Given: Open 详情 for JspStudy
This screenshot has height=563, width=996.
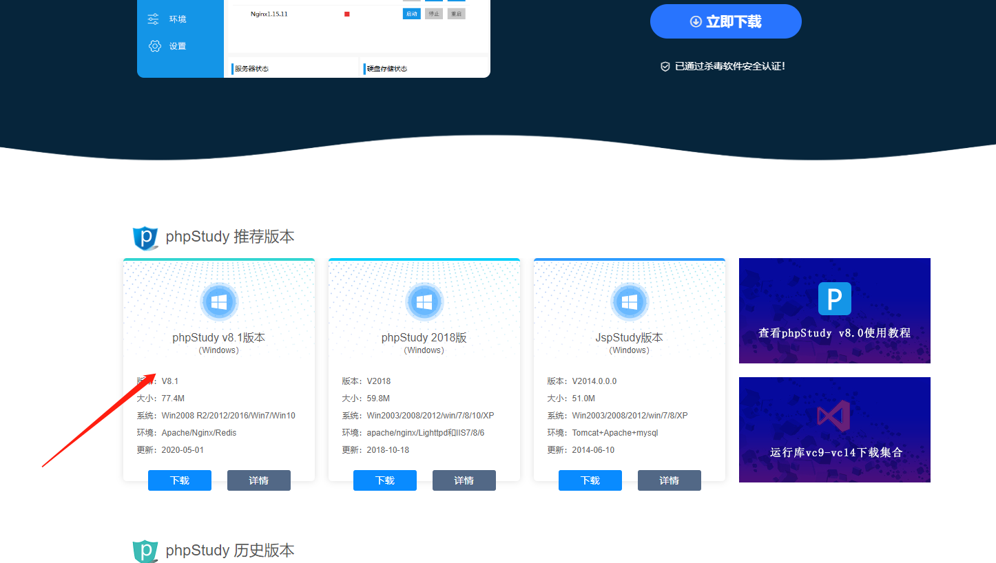Looking at the screenshot, I should point(670,480).
